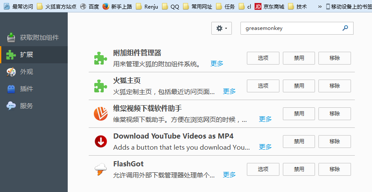Image resolution: width=372 pixels, height=192 pixels.
Task: Open 更多 link for 维棠视频下载助手
Action: [x=265, y=119]
